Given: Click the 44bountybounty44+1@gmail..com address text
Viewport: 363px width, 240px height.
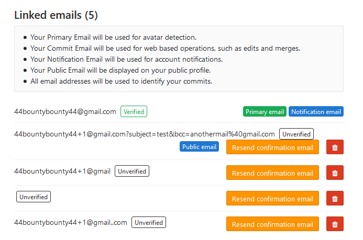Looking at the screenshot, I should point(71,222).
